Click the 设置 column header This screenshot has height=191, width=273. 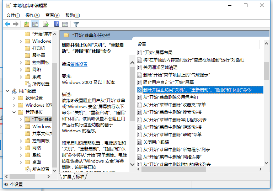coord(142,44)
